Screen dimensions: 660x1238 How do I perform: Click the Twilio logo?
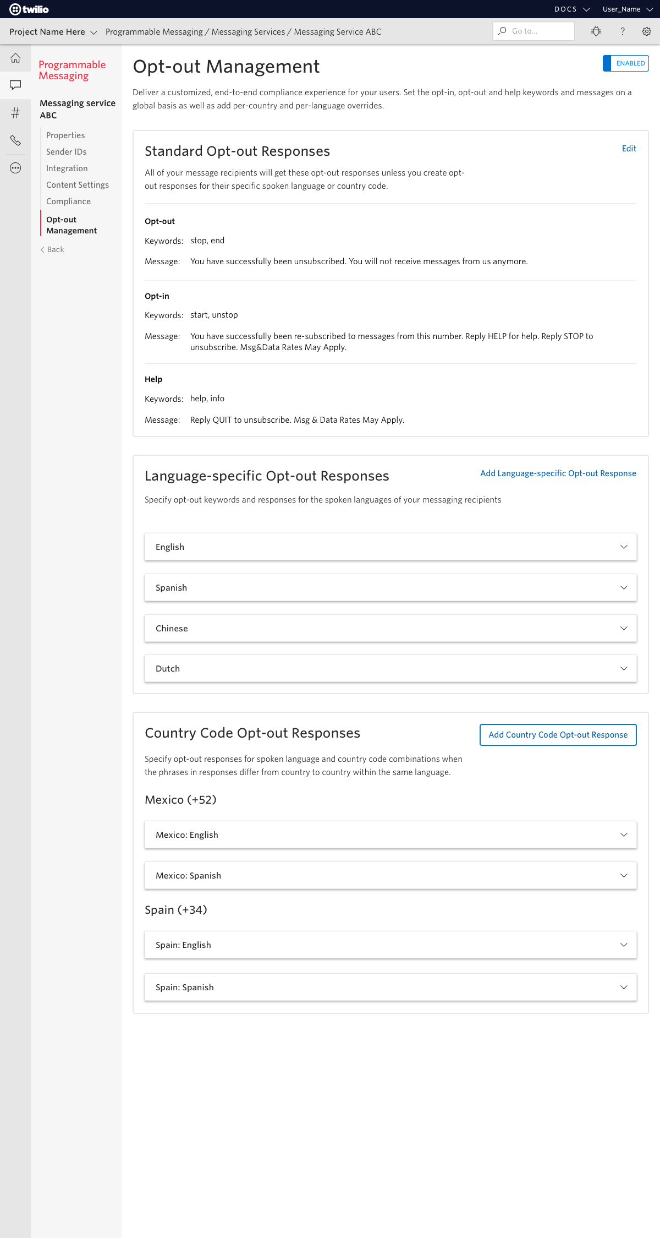click(x=29, y=9)
